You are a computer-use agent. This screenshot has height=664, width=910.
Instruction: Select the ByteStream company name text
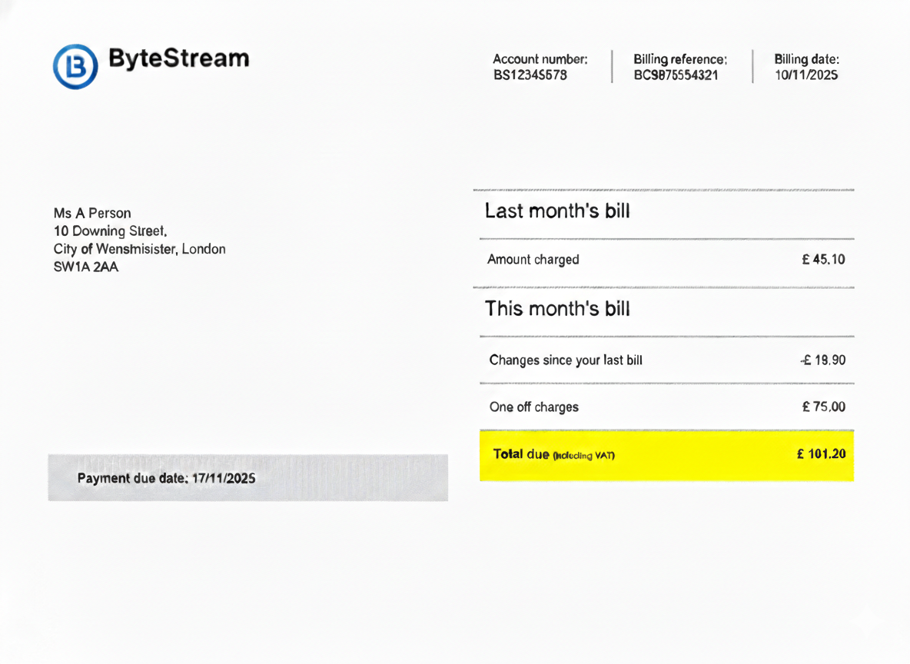click(x=178, y=58)
